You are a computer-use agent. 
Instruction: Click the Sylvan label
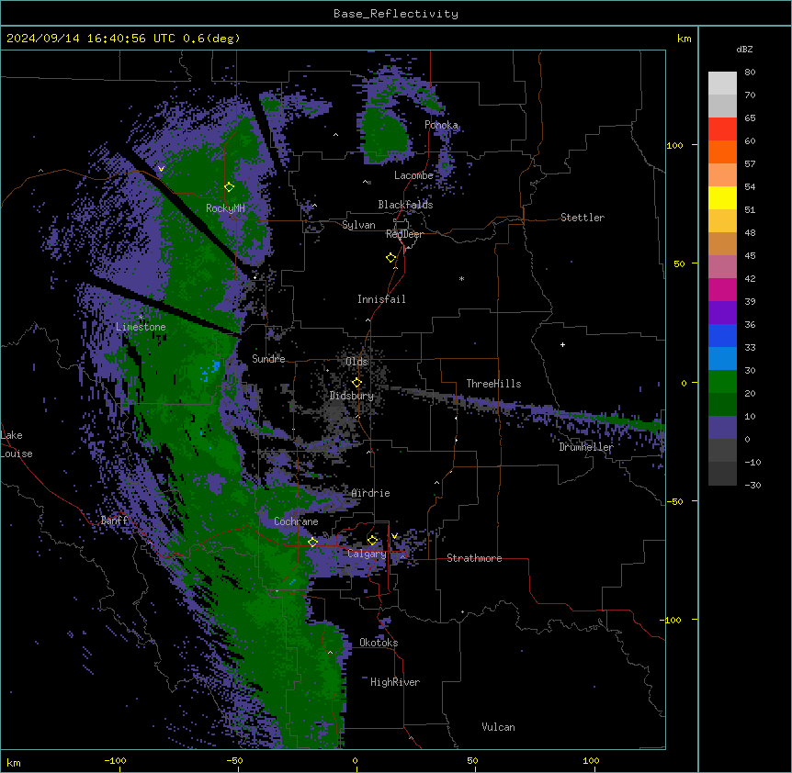[x=358, y=225]
